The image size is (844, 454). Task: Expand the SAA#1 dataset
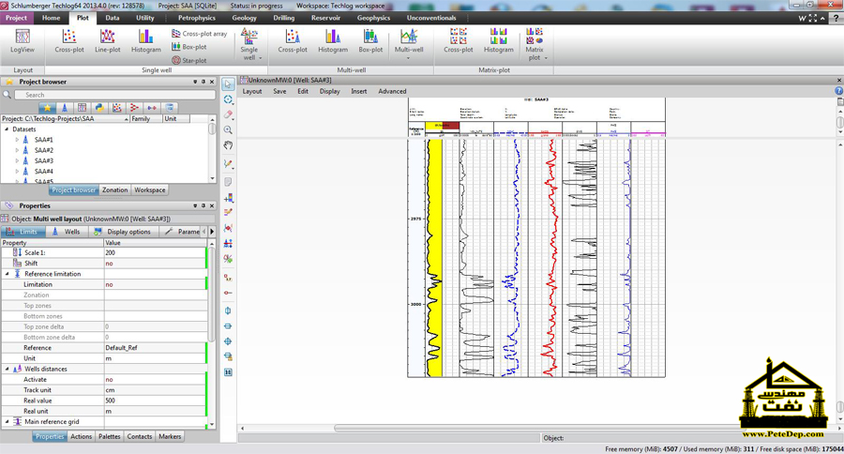(17, 140)
